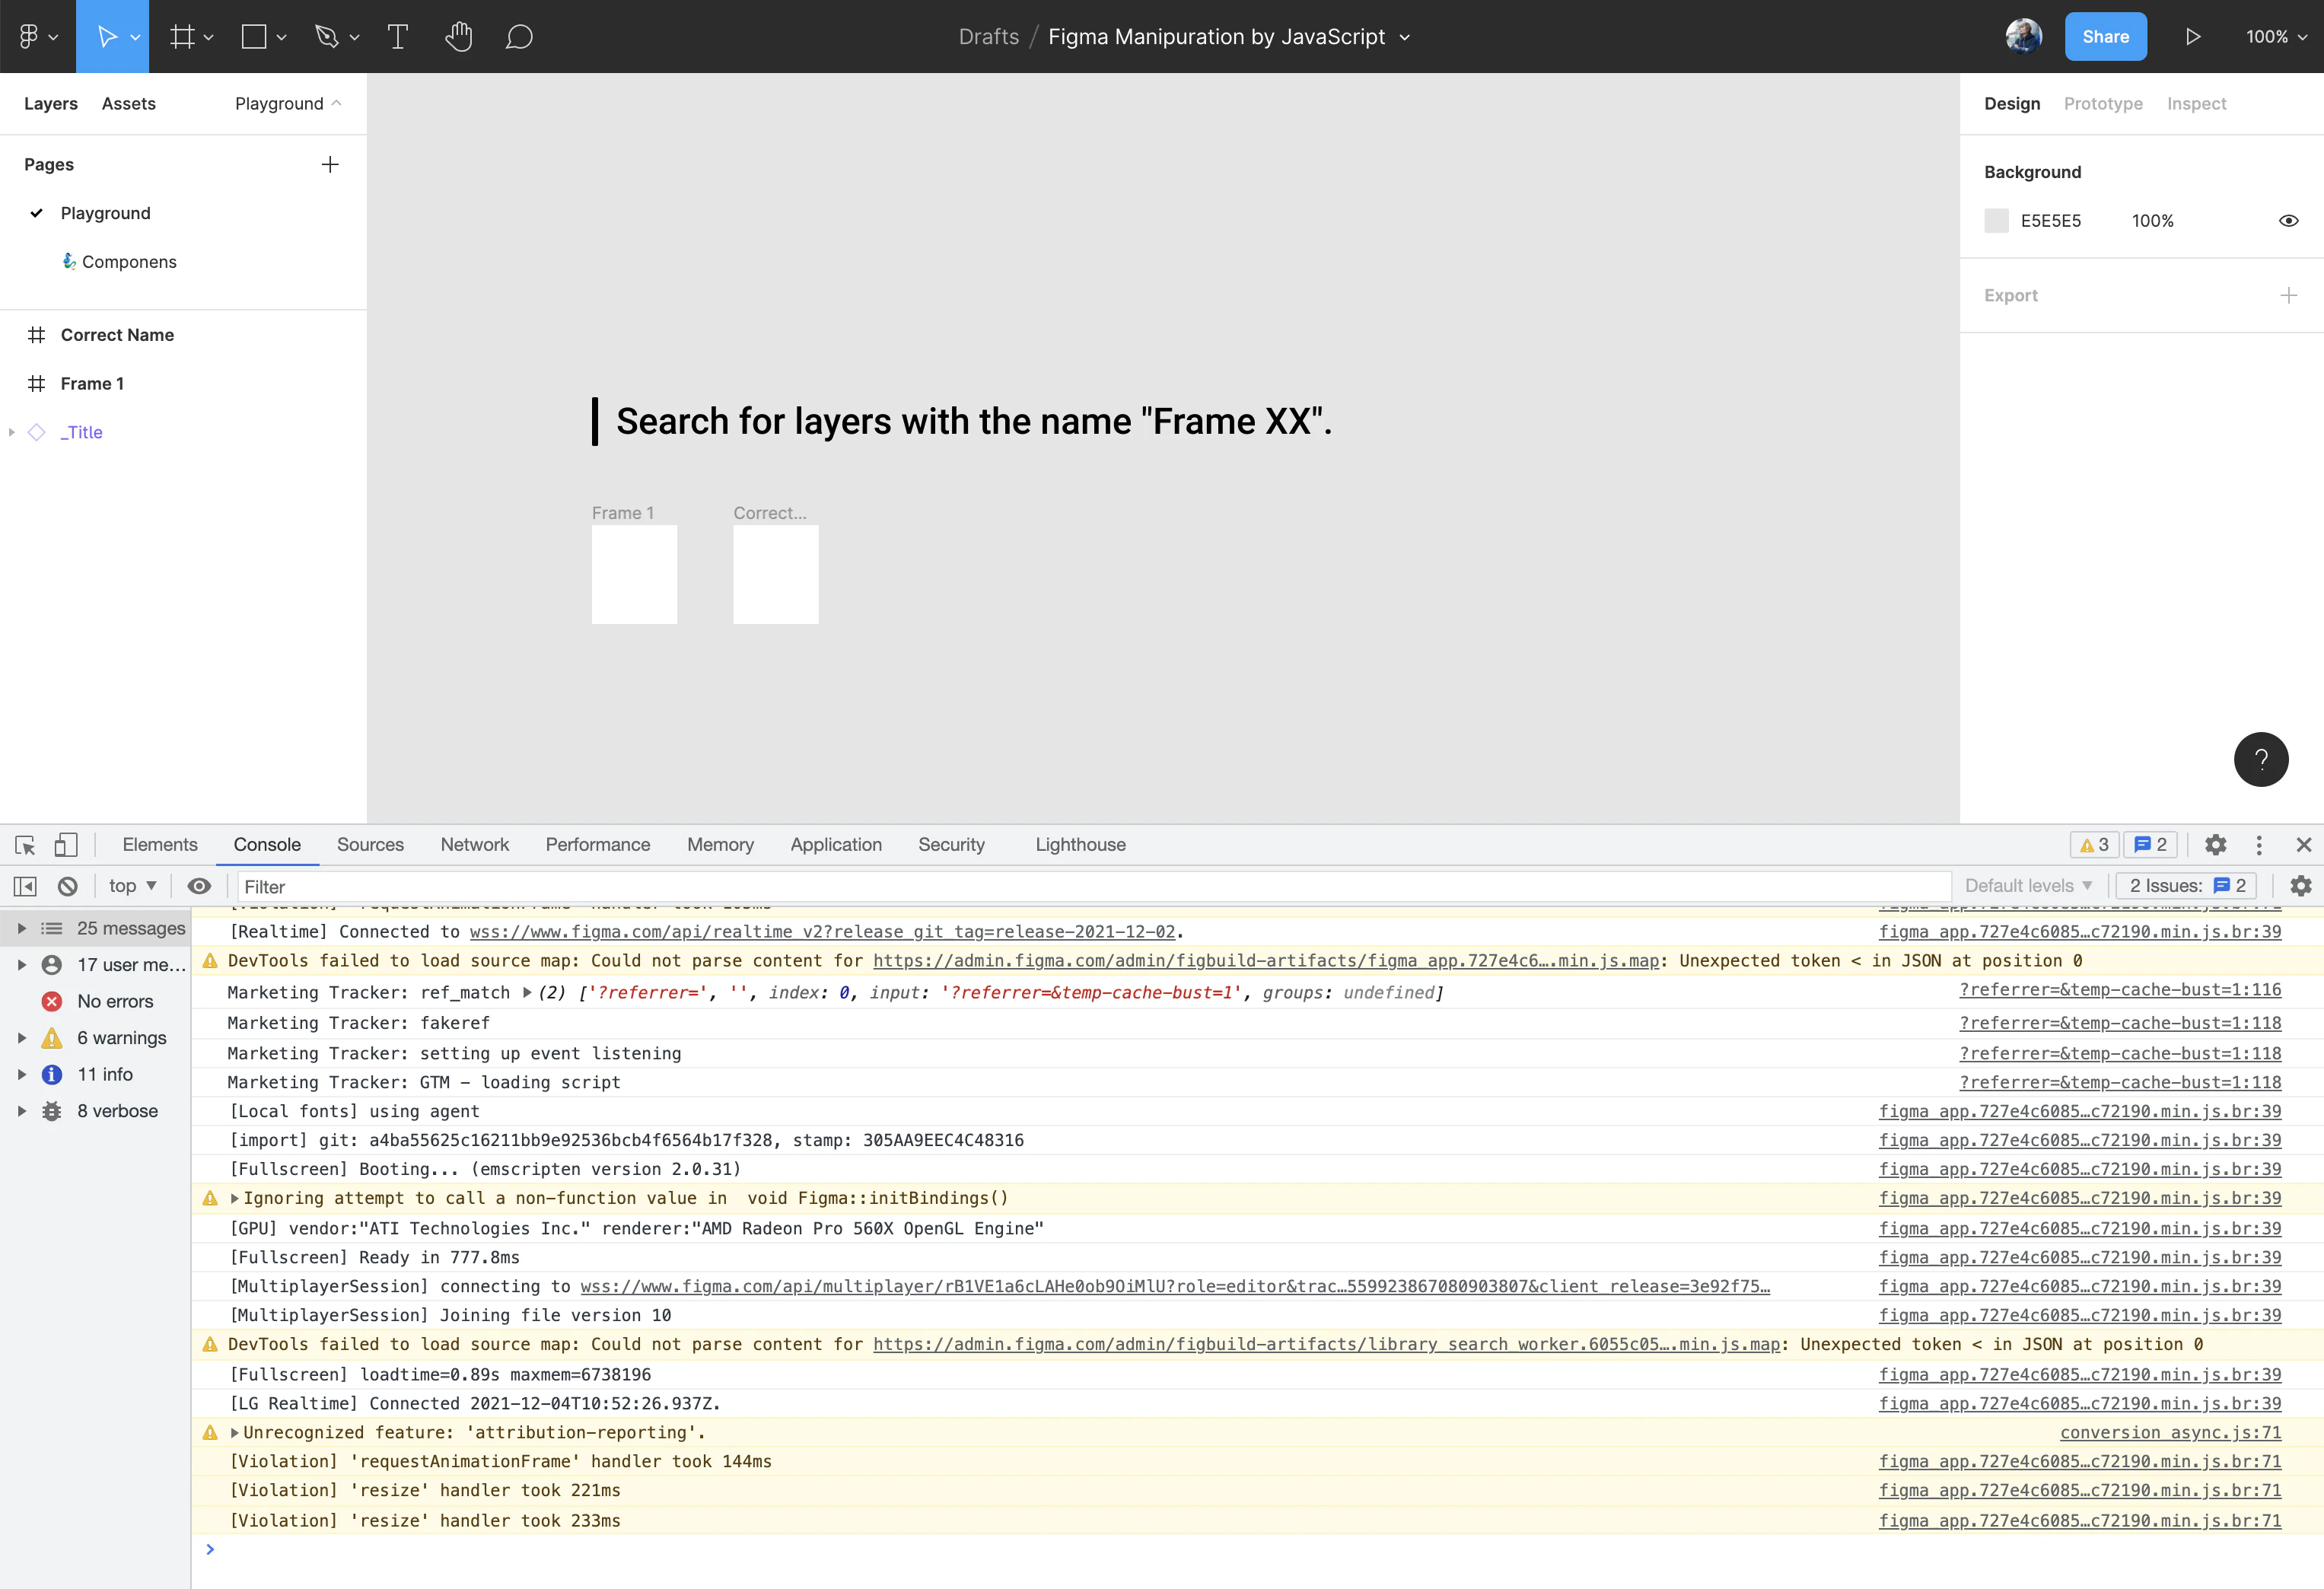This screenshot has height=1589, width=2324.
Task: Open the user avatar menu
Action: click(x=2024, y=36)
